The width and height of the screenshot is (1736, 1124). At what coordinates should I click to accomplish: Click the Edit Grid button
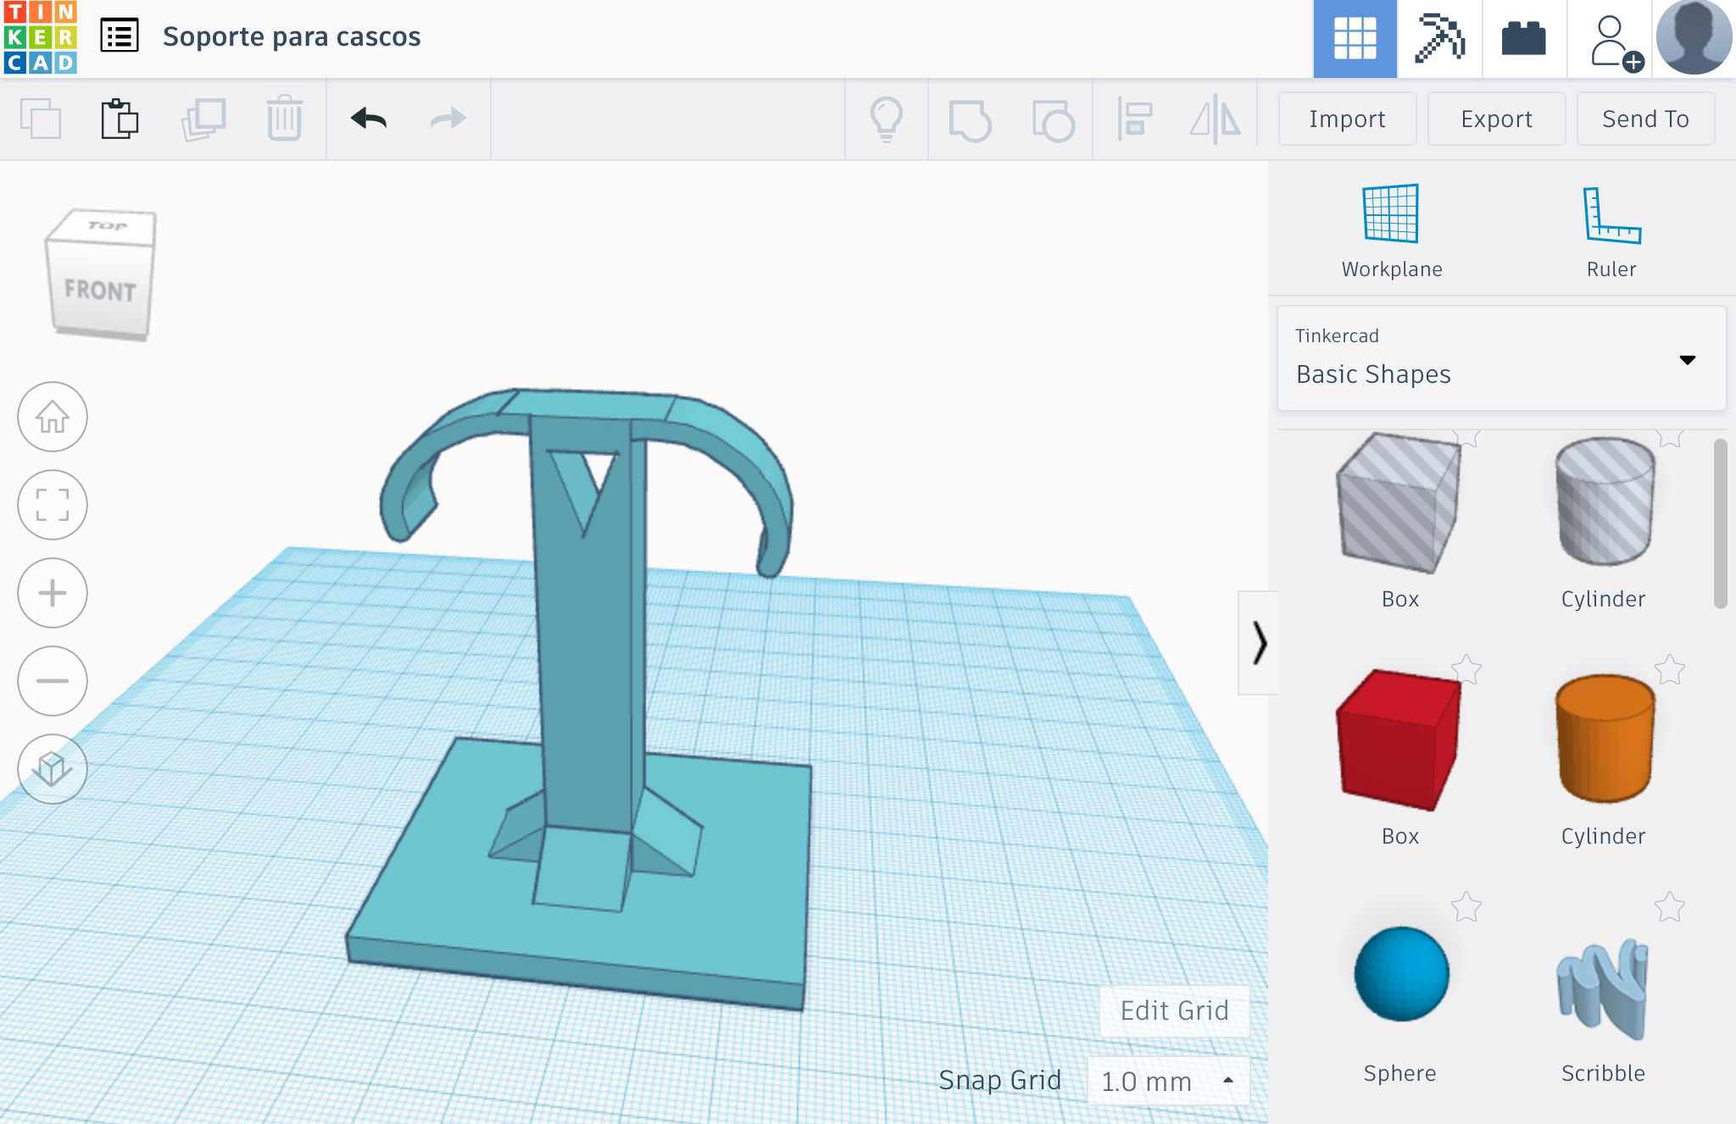pyautogui.click(x=1174, y=1010)
